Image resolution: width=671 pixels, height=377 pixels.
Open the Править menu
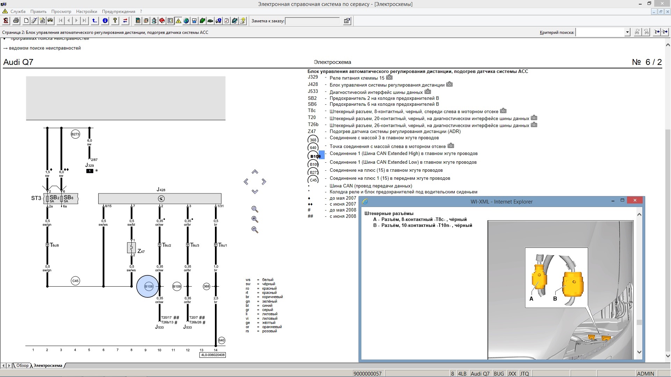pyautogui.click(x=38, y=12)
